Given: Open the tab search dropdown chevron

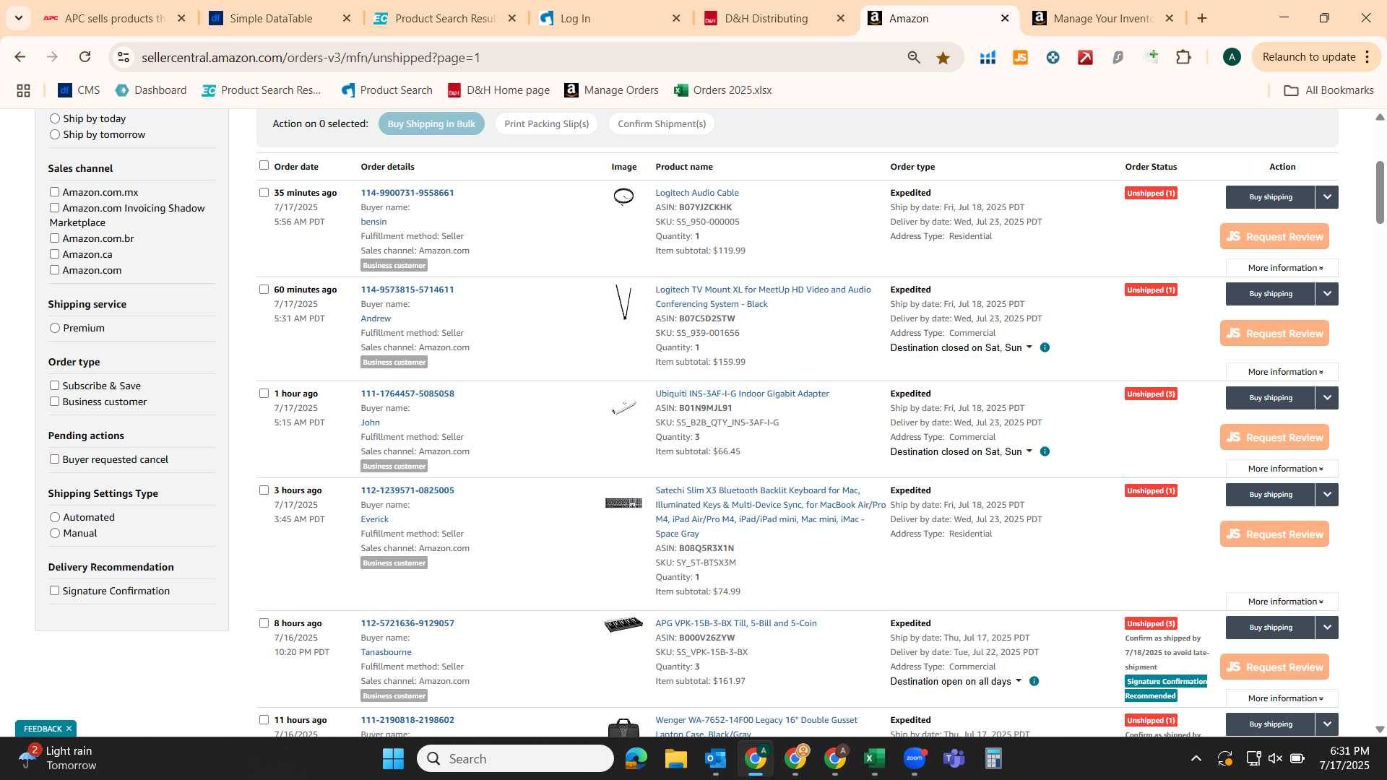Looking at the screenshot, I should point(18,18).
